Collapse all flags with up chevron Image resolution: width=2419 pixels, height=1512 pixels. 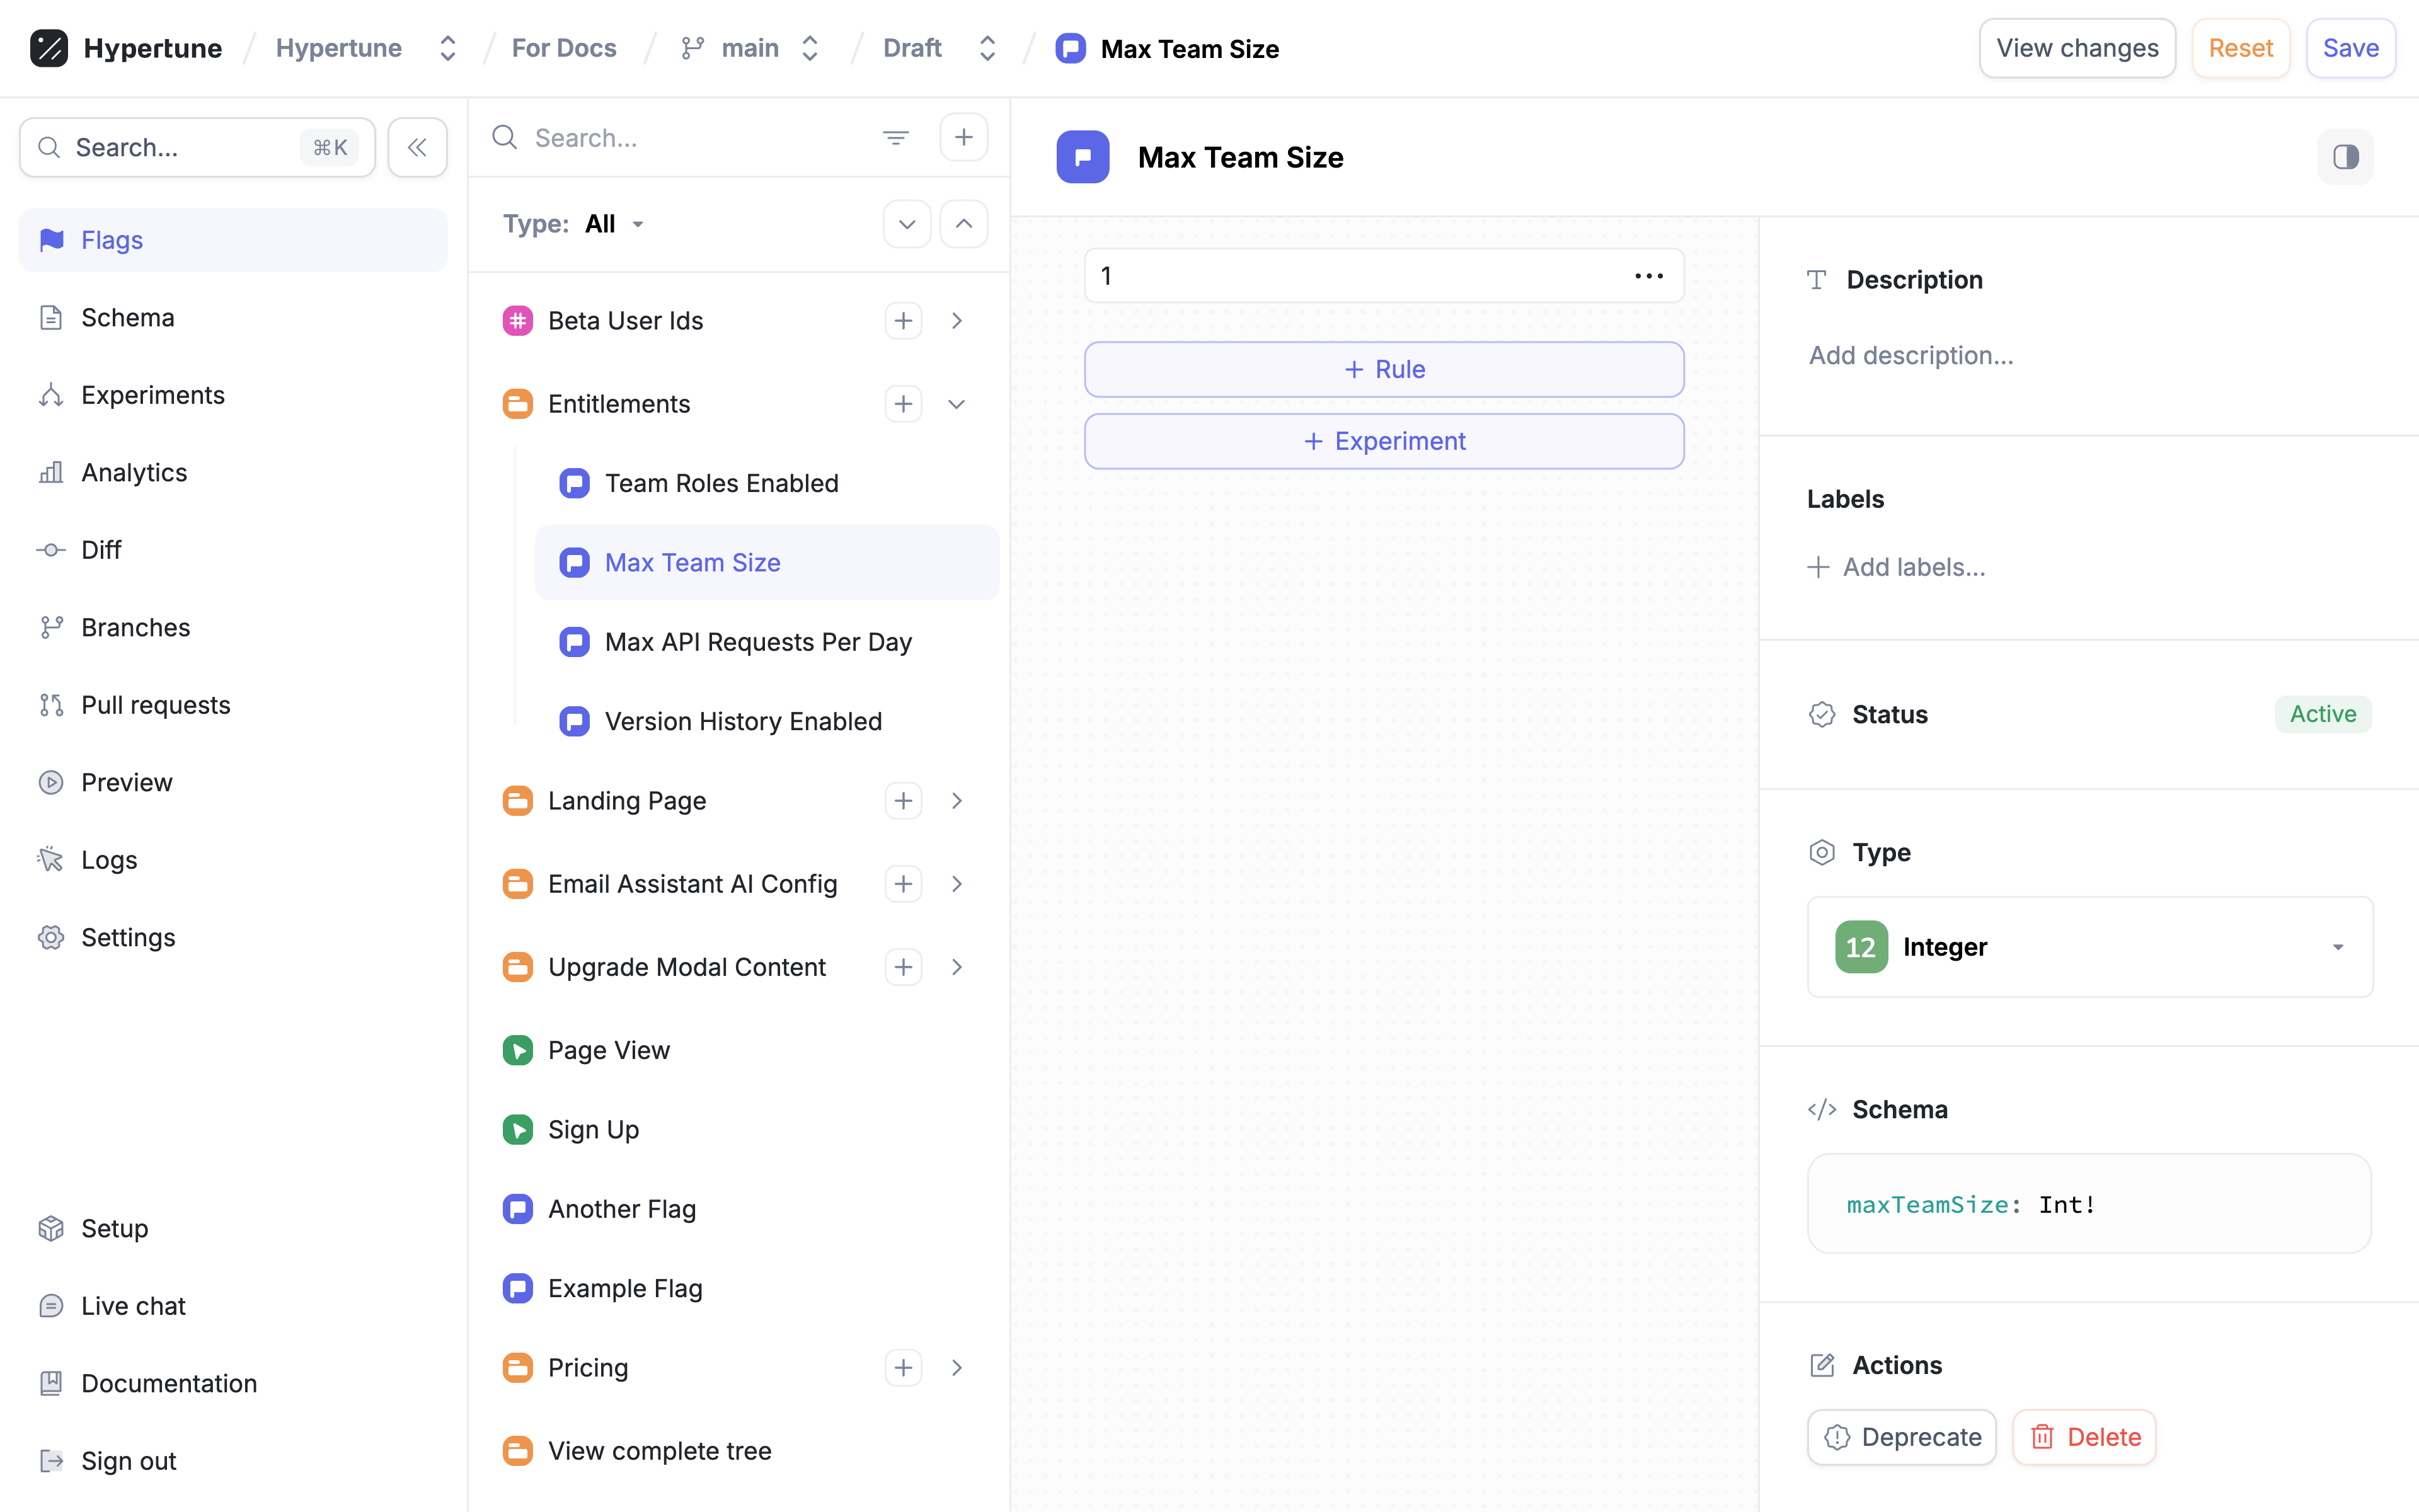click(963, 224)
